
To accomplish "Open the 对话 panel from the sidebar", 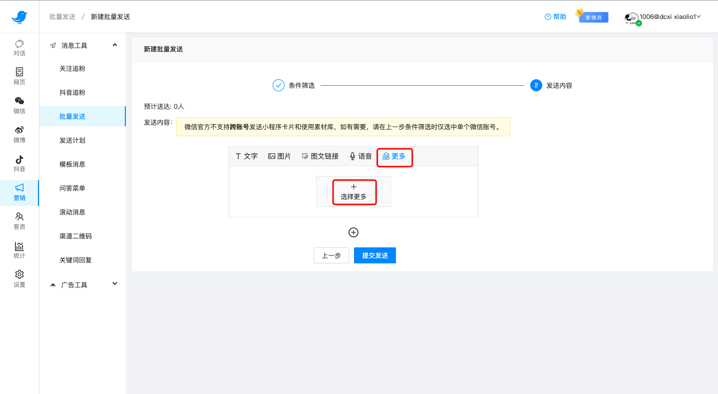I will [x=19, y=48].
